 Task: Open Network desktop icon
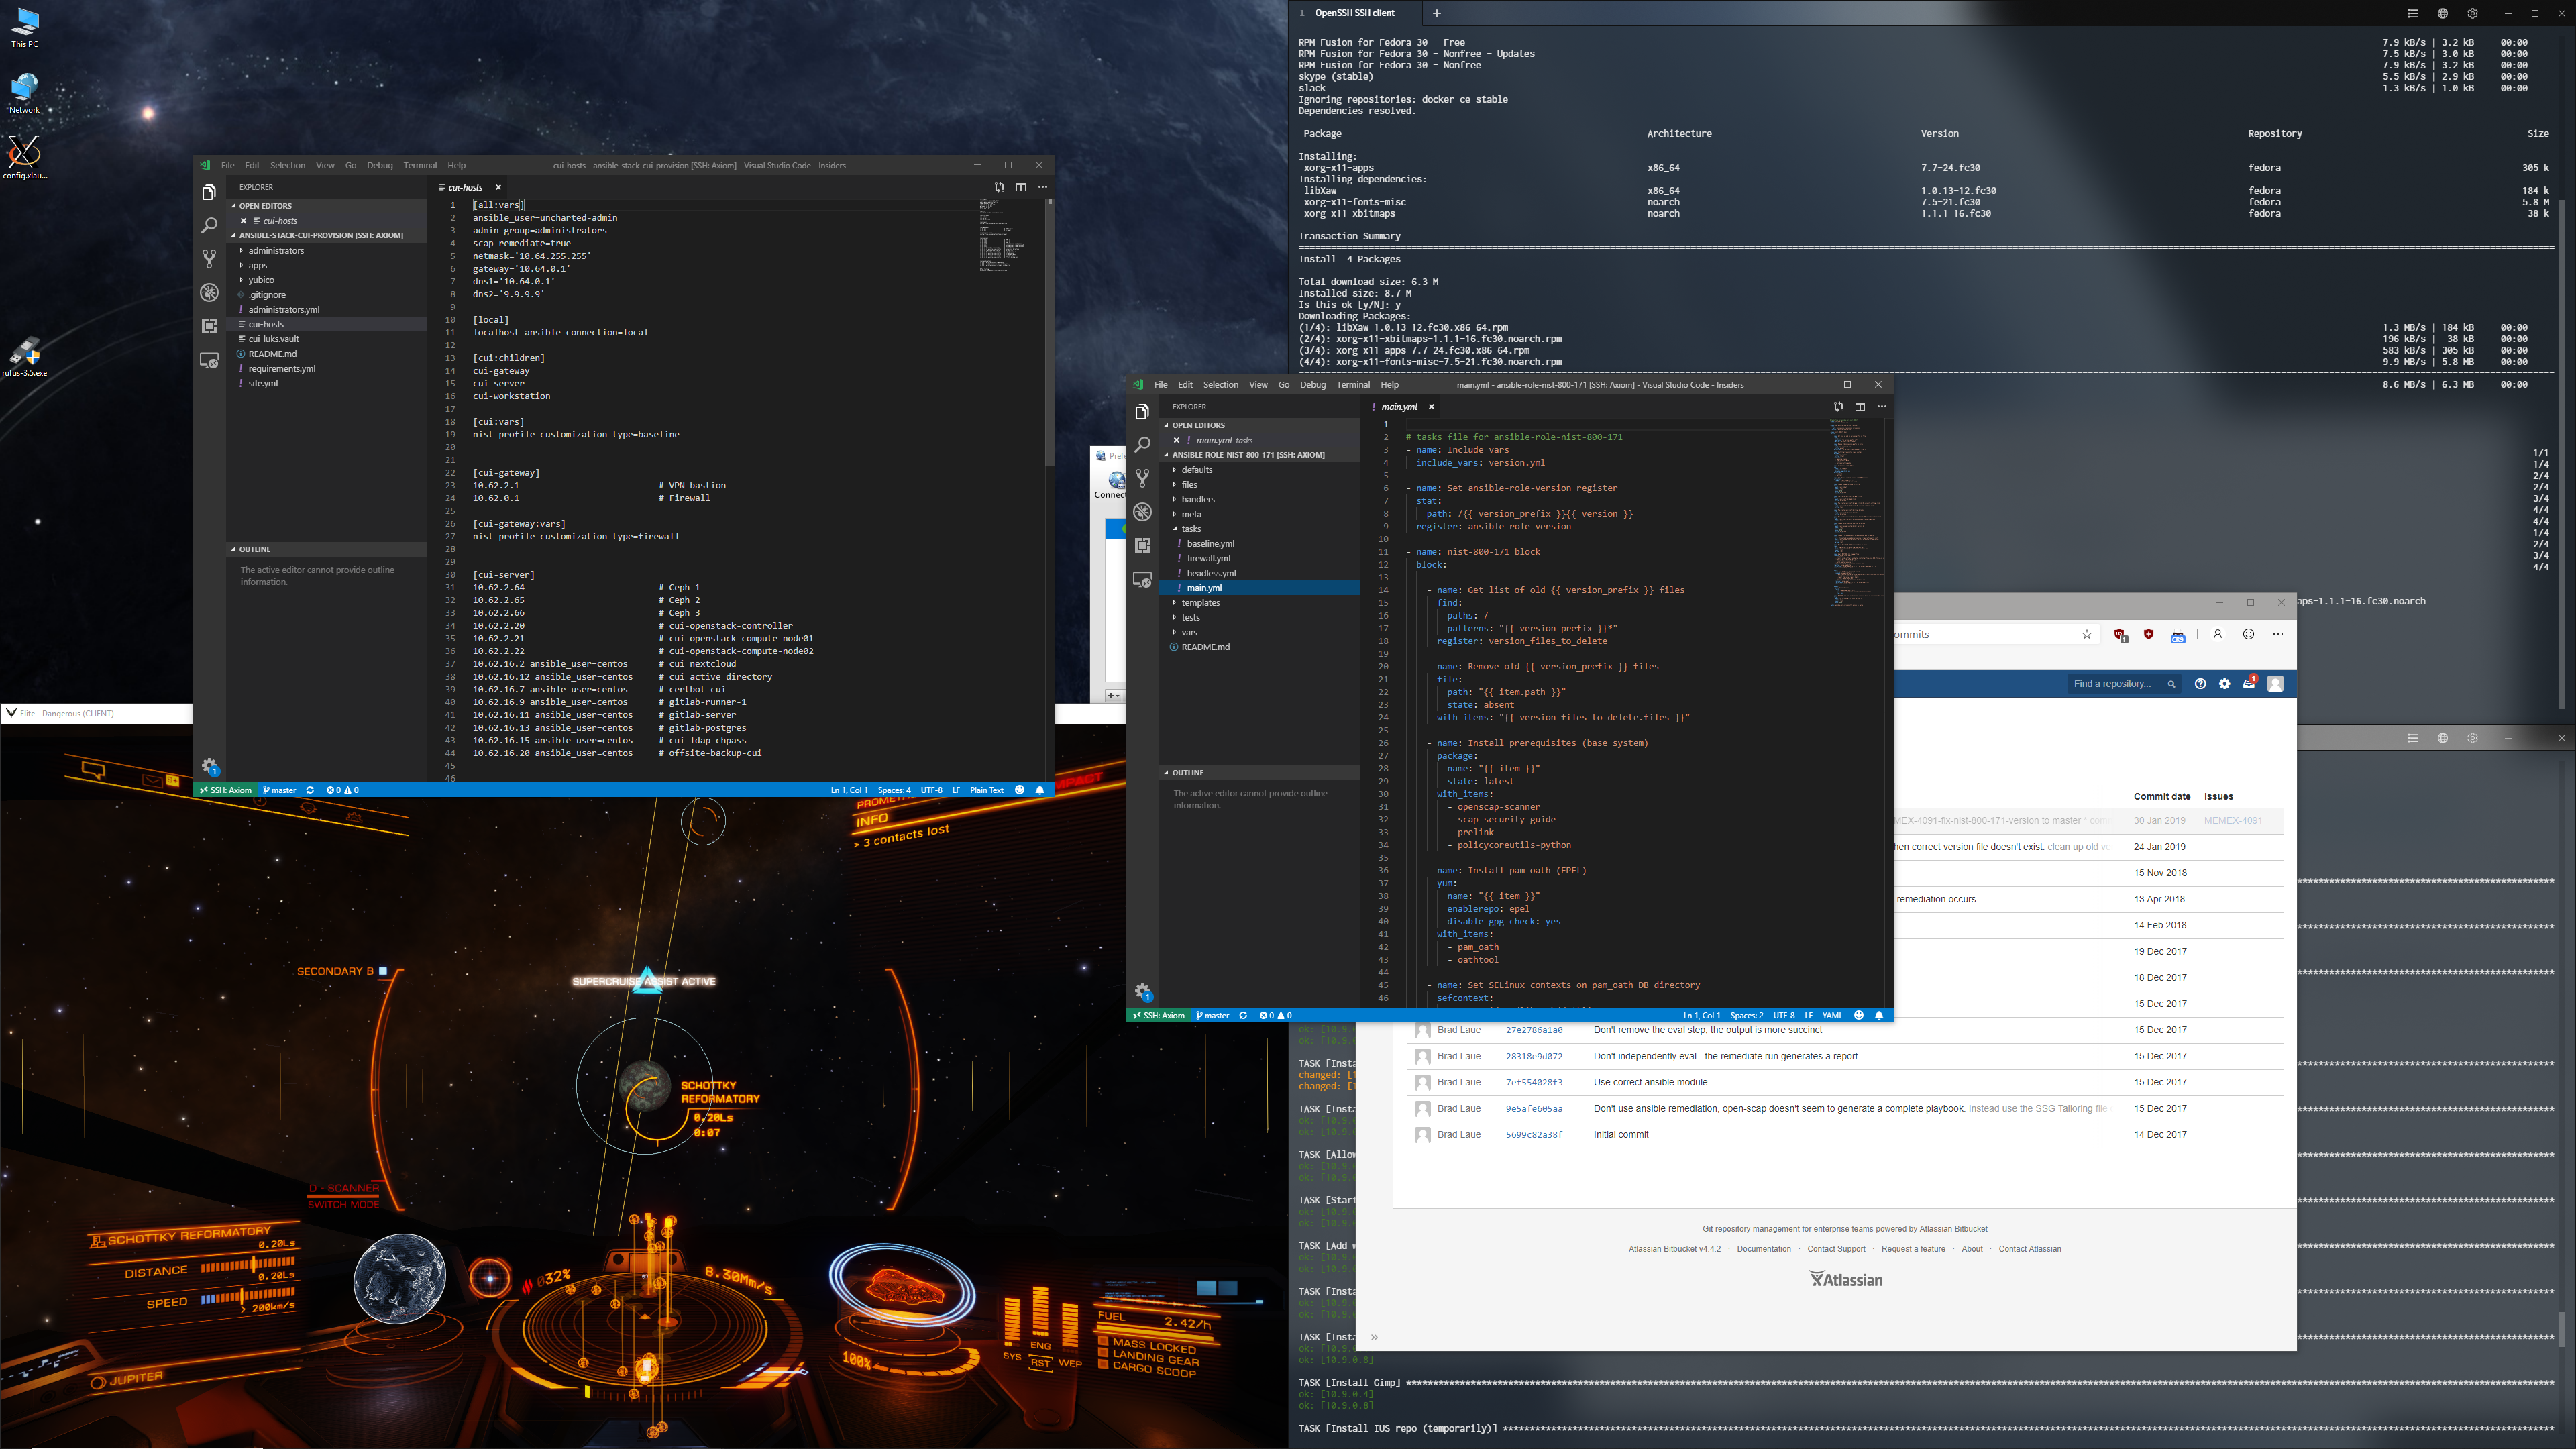[x=24, y=94]
